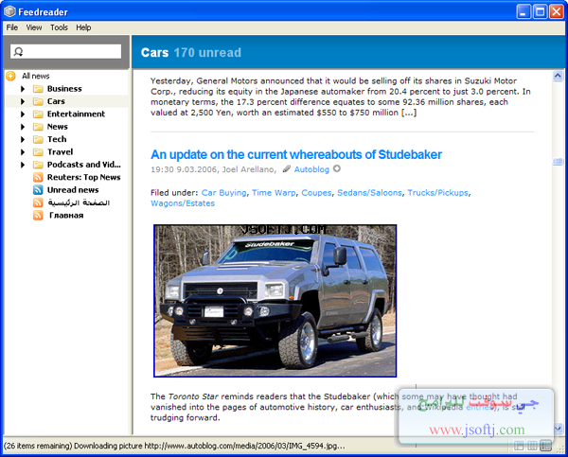Click the circled arrow icon after Autoblog

[x=337, y=168]
